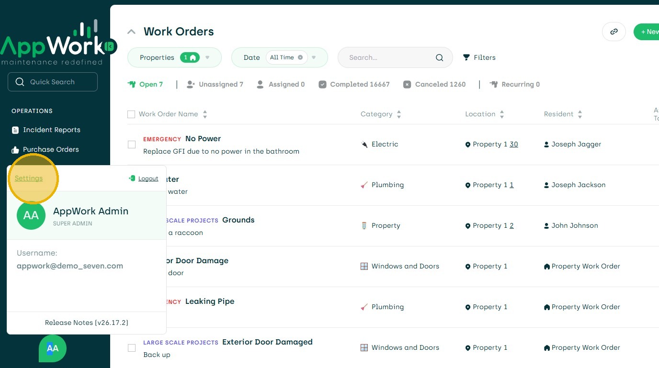The width and height of the screenshot is (659, 368).
Task: Click the Purchase Orders thumbs-up icon
Action: click(15, 150)
